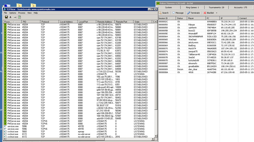Open the Process menu in TCPView
This screenshot has width=254, height=142.
pos(22,13)
